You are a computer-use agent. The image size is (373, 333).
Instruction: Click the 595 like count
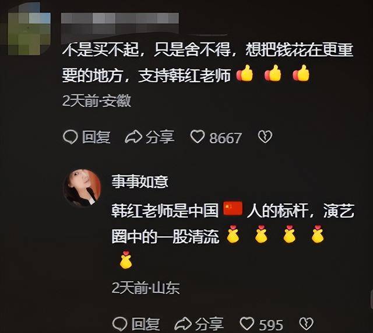click(271, 325)
